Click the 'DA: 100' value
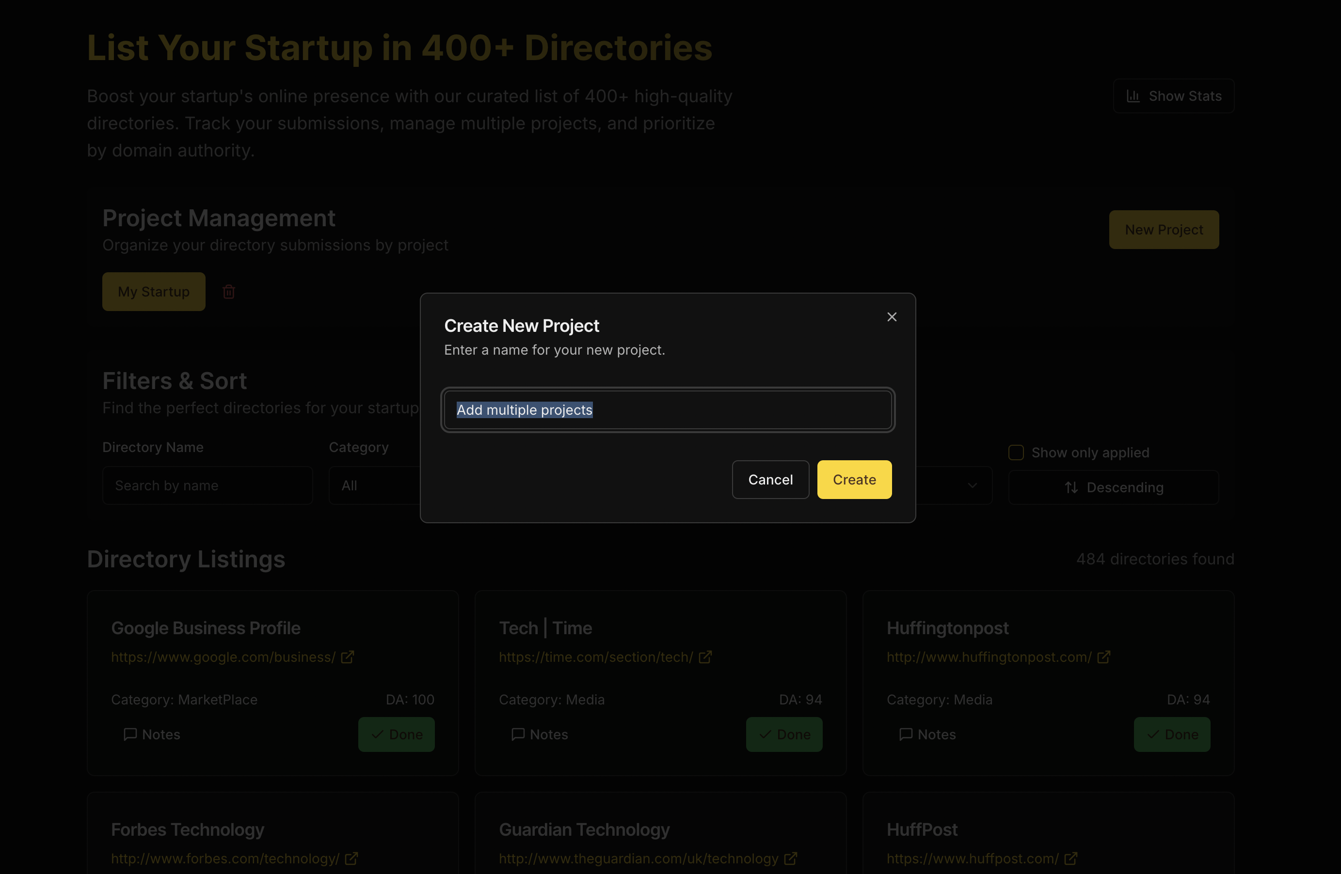Image resolution: width=1341 pixels, height=874 pixels. [410, 700]
